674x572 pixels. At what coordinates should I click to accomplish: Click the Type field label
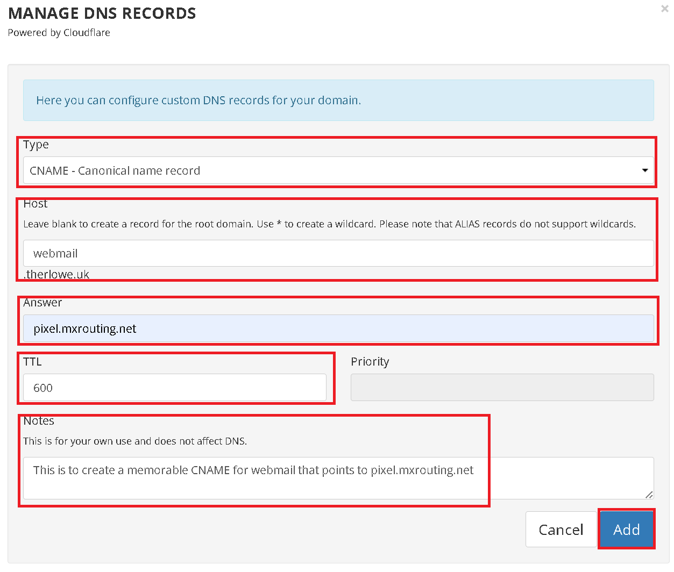tap(36, 145)
